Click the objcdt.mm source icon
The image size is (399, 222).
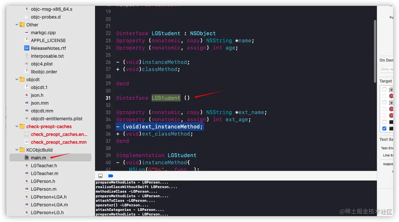(x=27, y=111)
